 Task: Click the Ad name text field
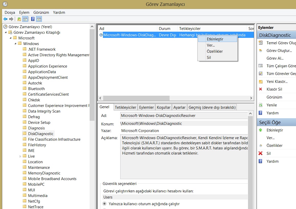coord(184,116)
